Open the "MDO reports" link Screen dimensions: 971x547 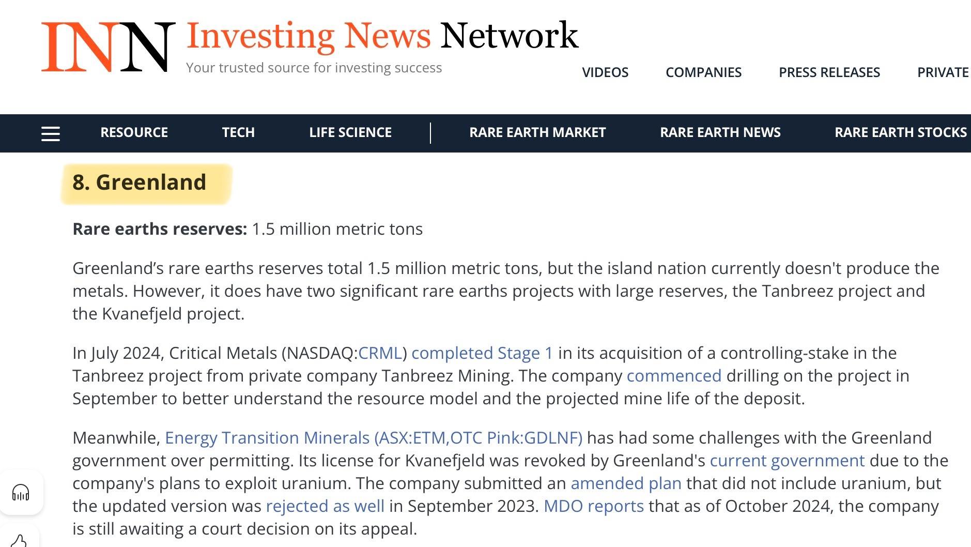click(x=593, y=506)
